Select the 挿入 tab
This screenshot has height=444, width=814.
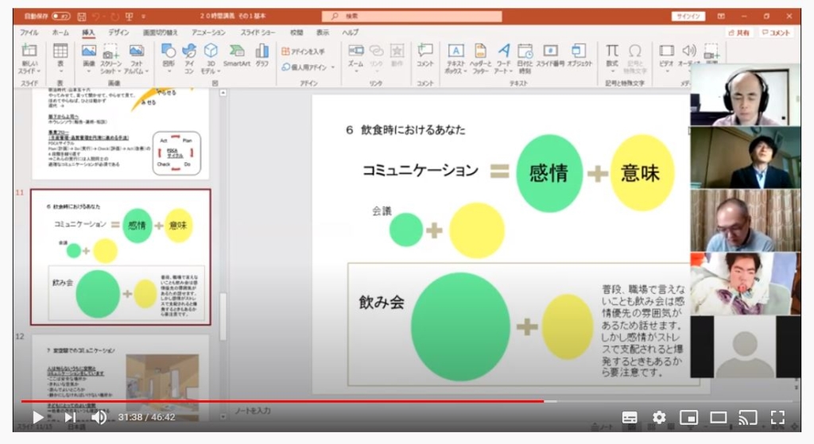88,32
